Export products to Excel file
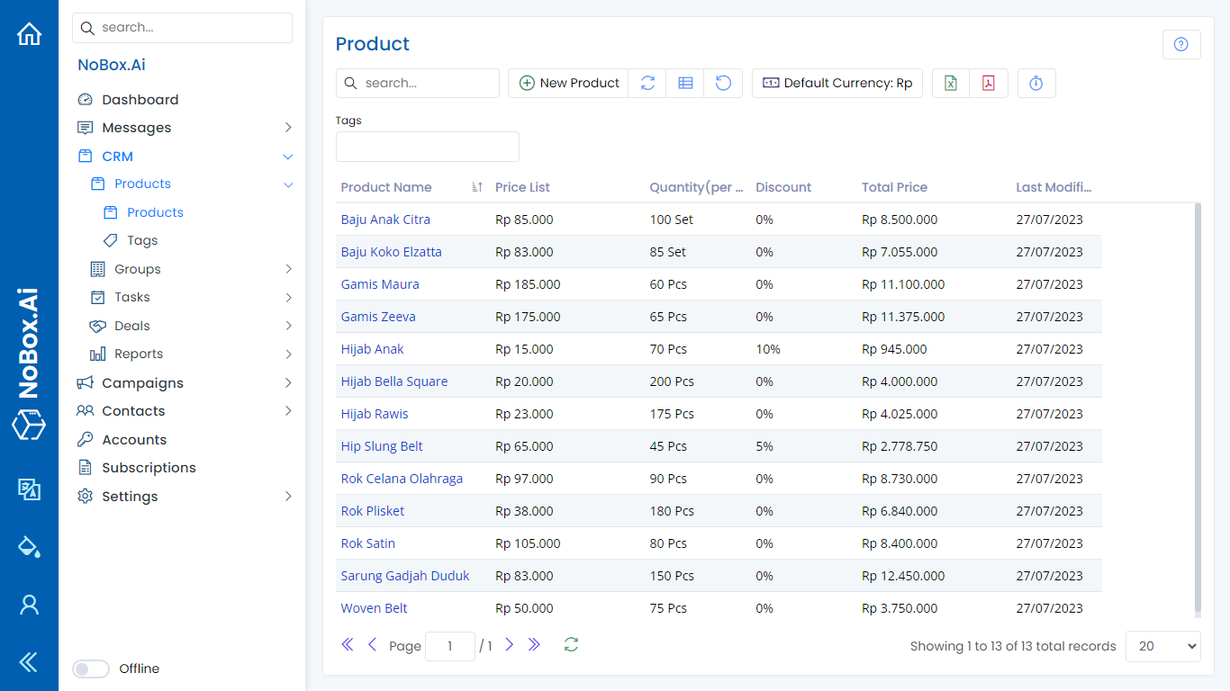Image resolution: width=1230 pixels, height=691 pixels. pyautogui.click(x=950, y=83)
